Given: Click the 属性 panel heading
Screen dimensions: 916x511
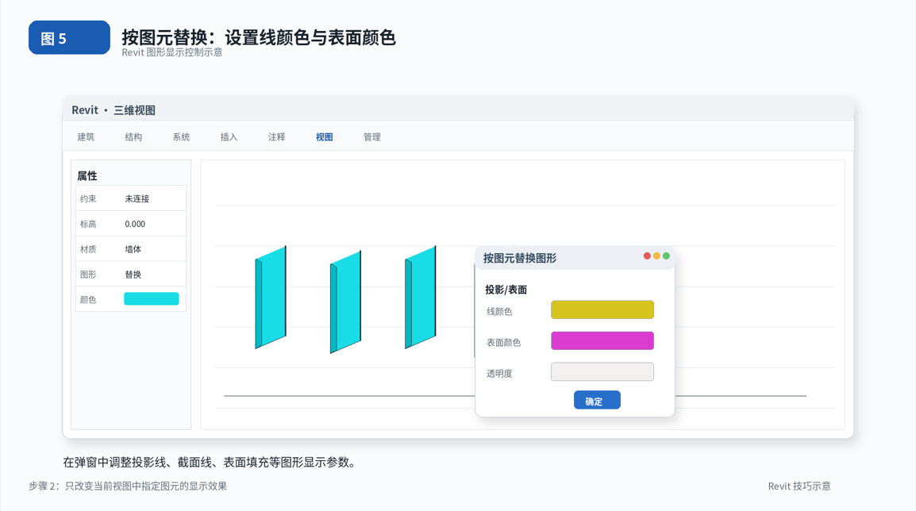Looking at the screenshot, I should [87, 176].
